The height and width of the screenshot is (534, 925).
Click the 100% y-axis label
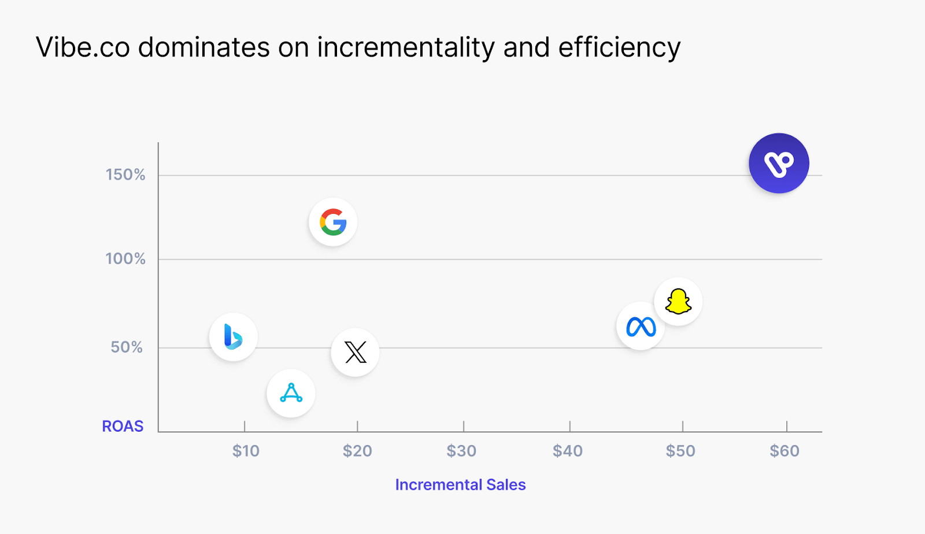(x=125, y=259)
